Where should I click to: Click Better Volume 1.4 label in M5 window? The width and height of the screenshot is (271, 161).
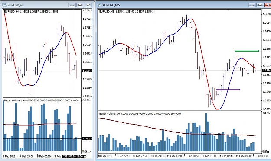pyautogui.click(x=110, y=113)
